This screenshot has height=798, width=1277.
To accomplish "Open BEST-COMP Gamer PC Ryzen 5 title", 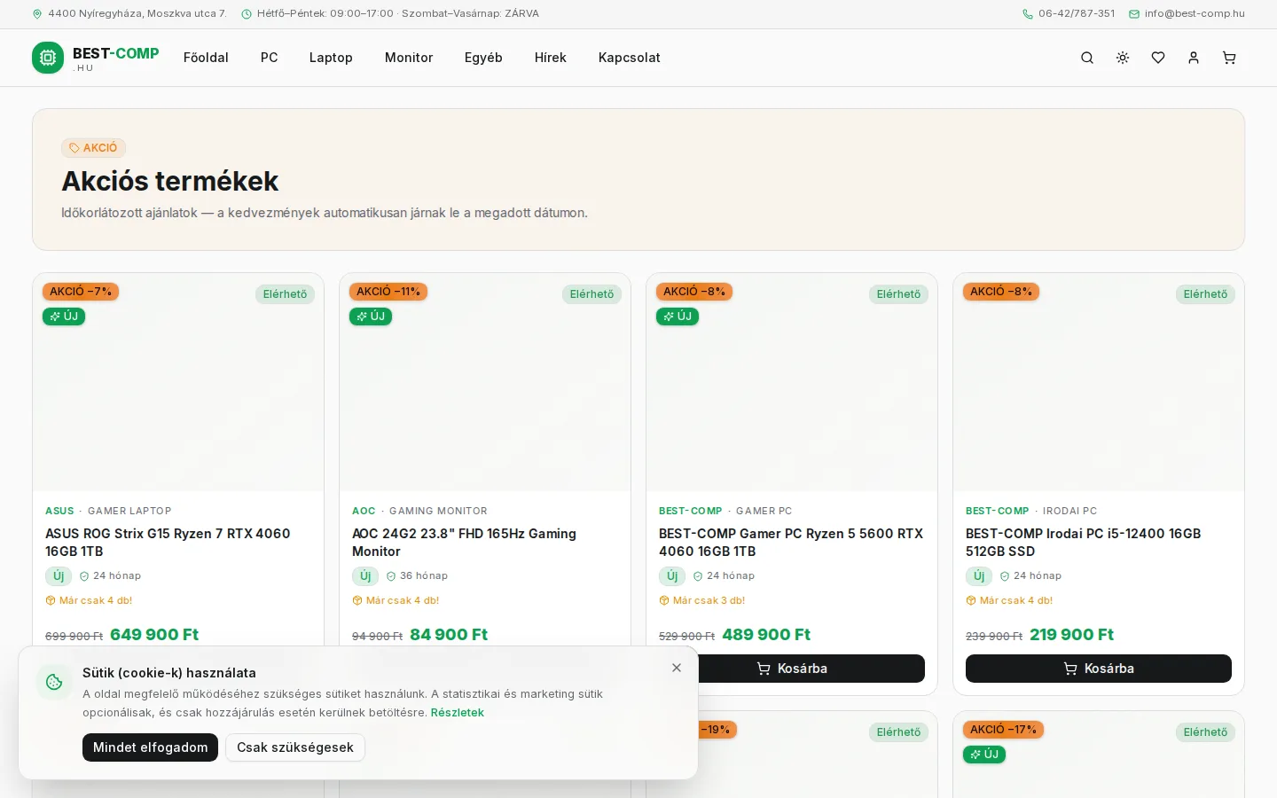I will (x=791, y=543).
